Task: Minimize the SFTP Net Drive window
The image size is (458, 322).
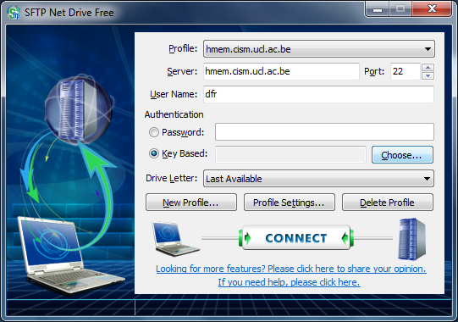Action: [x=377, y=9]
